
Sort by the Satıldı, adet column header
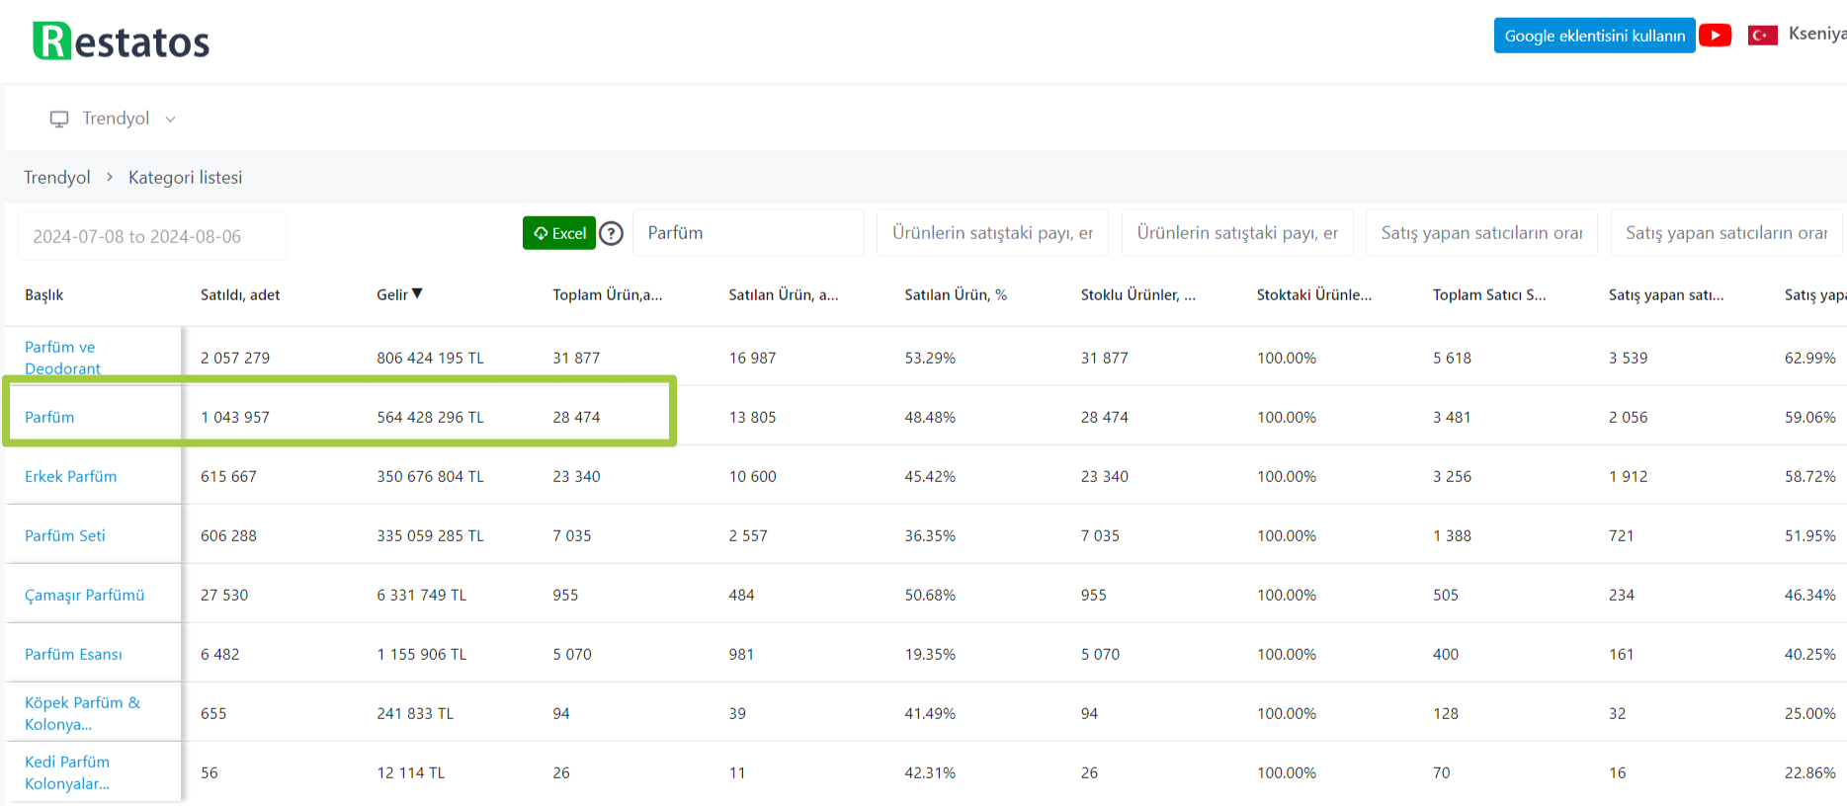pos(240,294)
